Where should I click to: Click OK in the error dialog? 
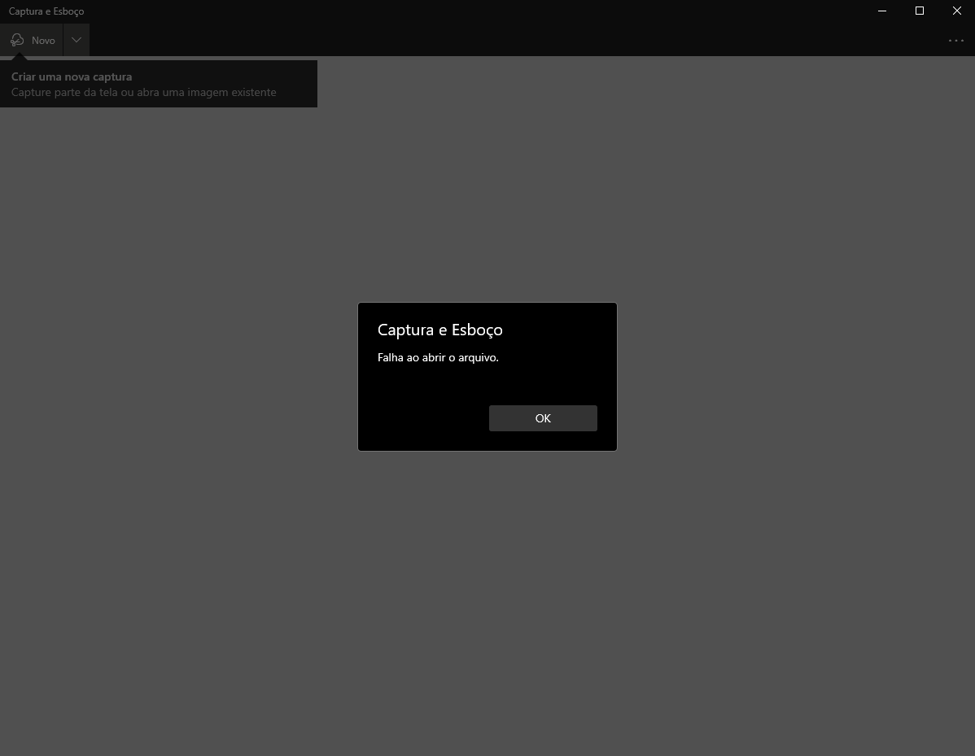click(543, 418)
